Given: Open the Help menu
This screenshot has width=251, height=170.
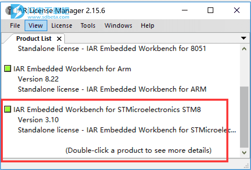Looking at the screenshot, I should click(147, 25).
